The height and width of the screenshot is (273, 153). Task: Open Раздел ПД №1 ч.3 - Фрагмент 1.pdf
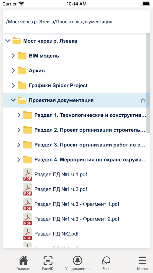(76, 204)
